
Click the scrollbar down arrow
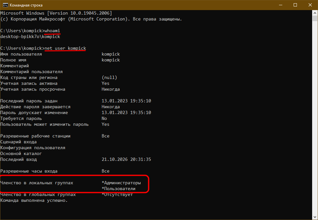[x=315, y=217]
